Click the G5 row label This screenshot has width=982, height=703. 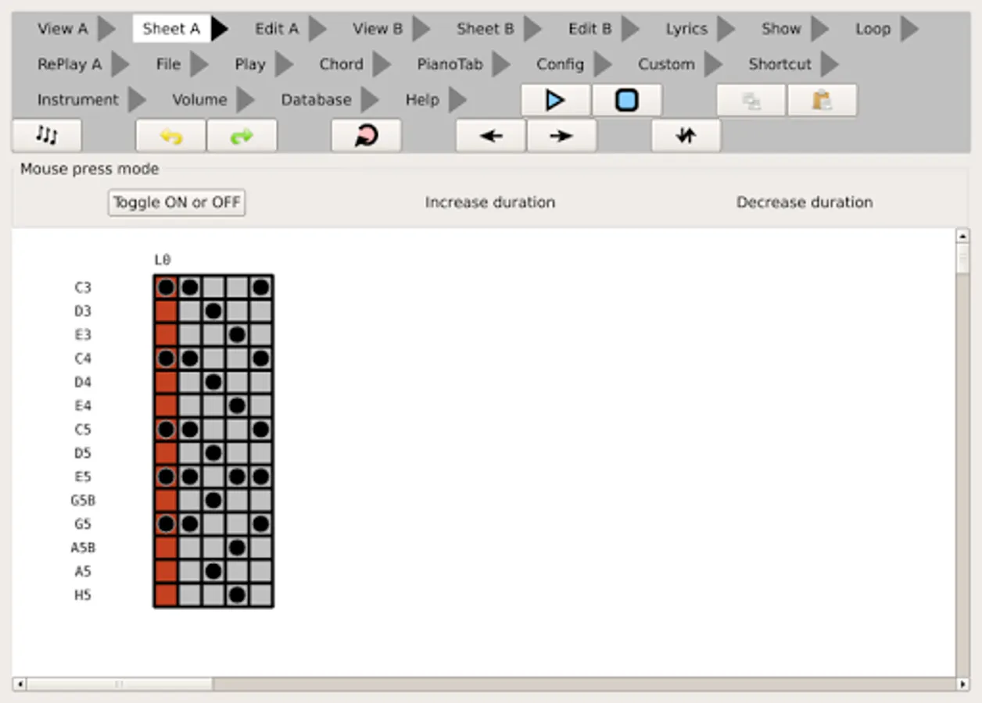(83, 524)
